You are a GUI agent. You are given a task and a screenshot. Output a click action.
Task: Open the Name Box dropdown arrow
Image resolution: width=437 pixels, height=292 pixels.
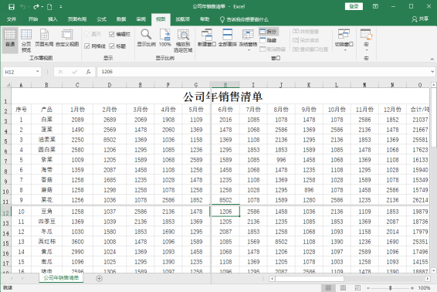(38, 72)
